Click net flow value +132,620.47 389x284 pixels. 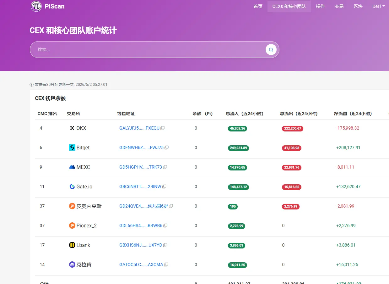tap(348, 187)
